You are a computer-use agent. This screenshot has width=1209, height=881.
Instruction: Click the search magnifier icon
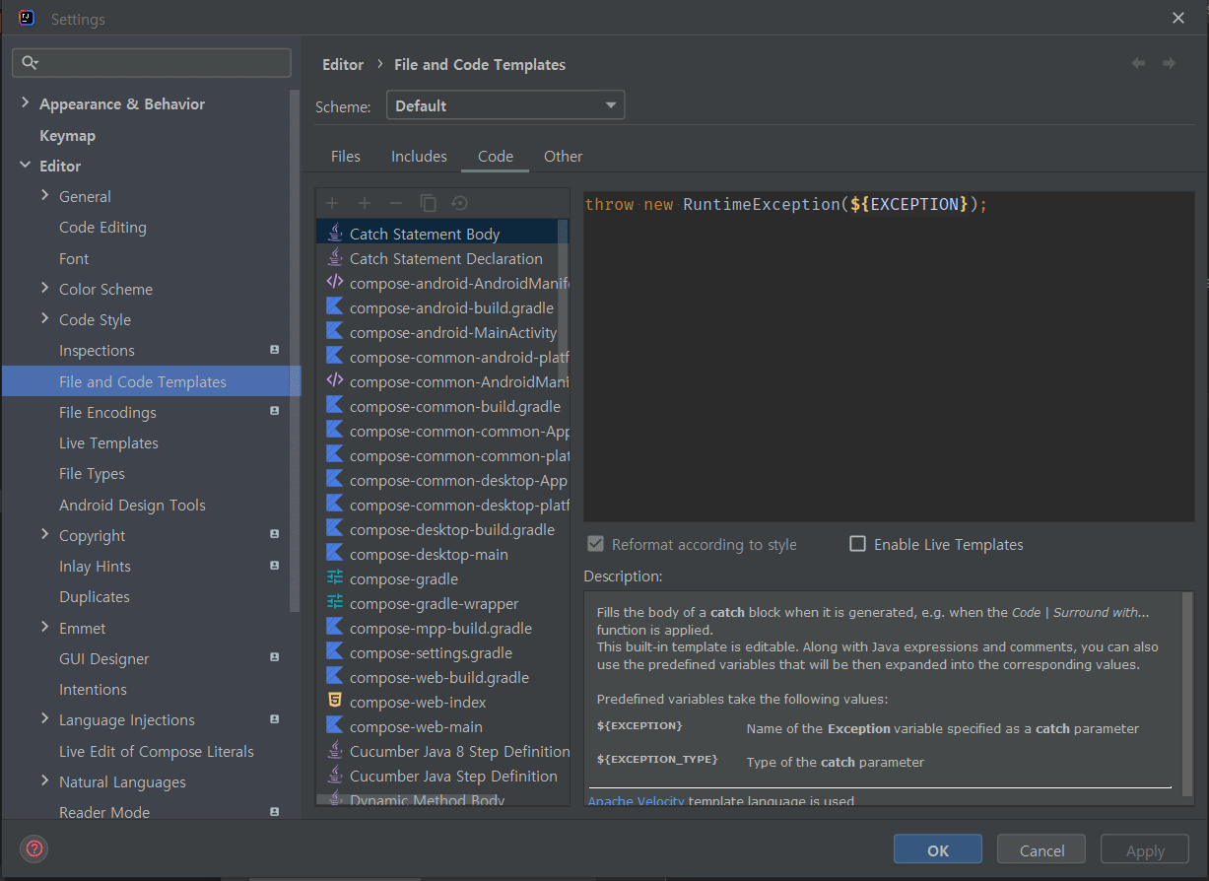point(30,63)
